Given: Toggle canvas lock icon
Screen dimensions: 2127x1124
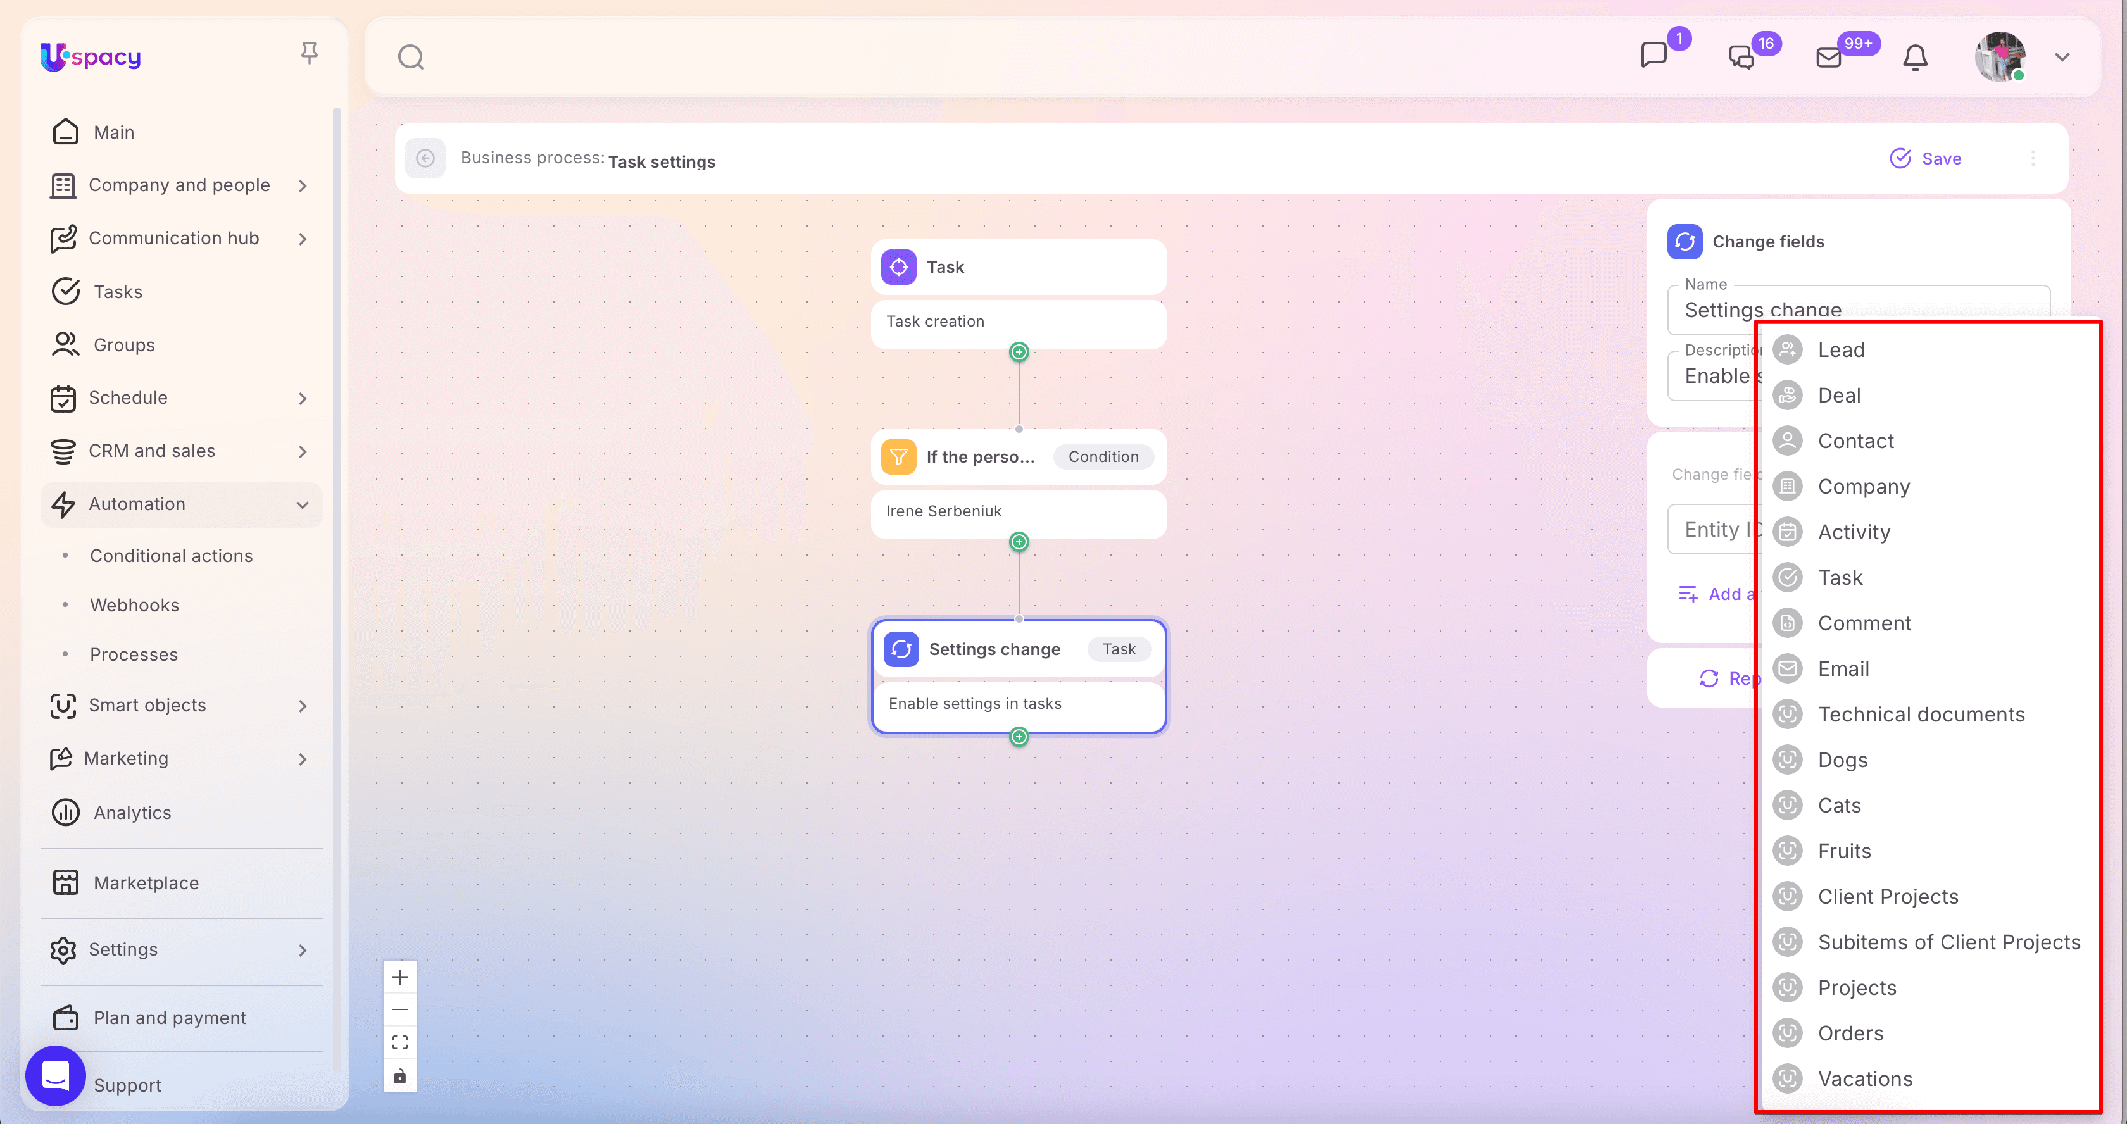Looking at the screenshot, I should tap(399, 1075).
